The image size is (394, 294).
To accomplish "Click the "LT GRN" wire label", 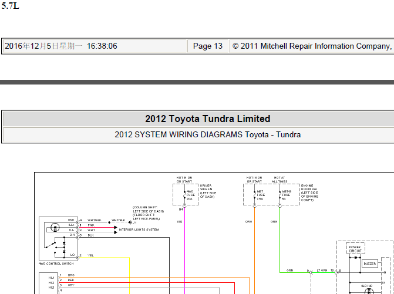I will tap(322, 271).
